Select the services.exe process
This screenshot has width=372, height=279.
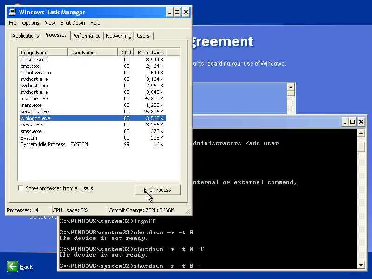coord(93,112)
